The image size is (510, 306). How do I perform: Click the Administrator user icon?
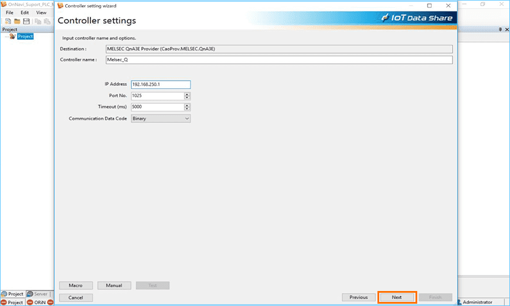click(459, 302)
